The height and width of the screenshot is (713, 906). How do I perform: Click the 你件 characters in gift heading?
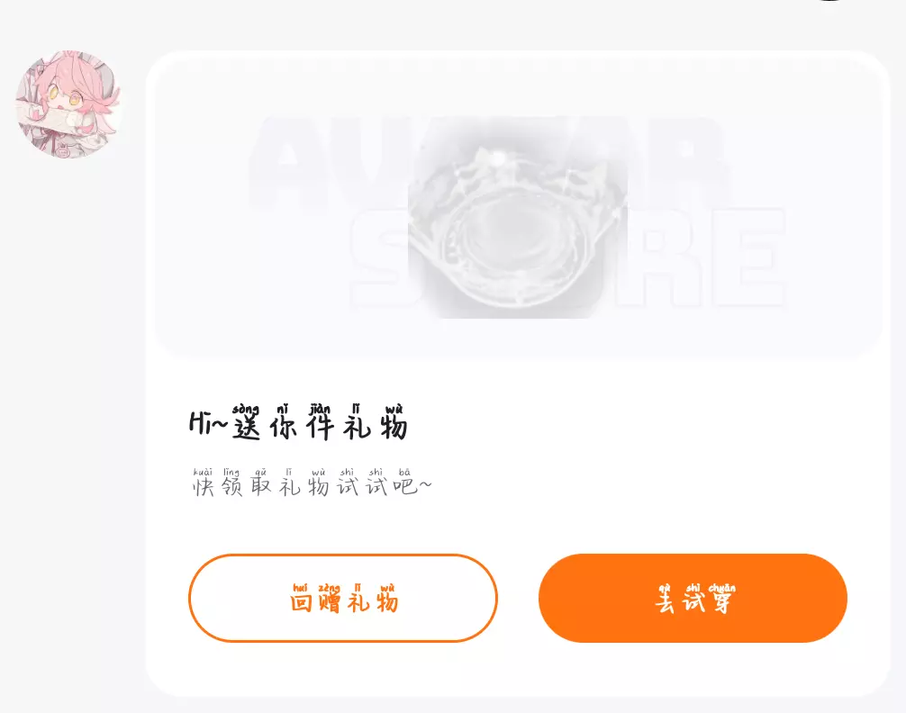coord(302,426)
